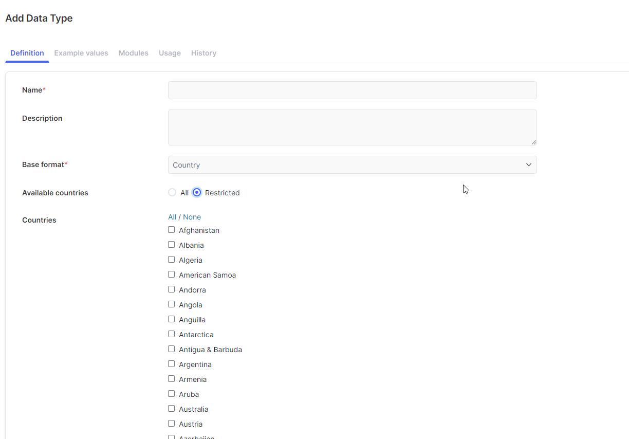Check the Austria checkbox
The image size is (629, 439).
pyautogui.click(x=172, y=424)
